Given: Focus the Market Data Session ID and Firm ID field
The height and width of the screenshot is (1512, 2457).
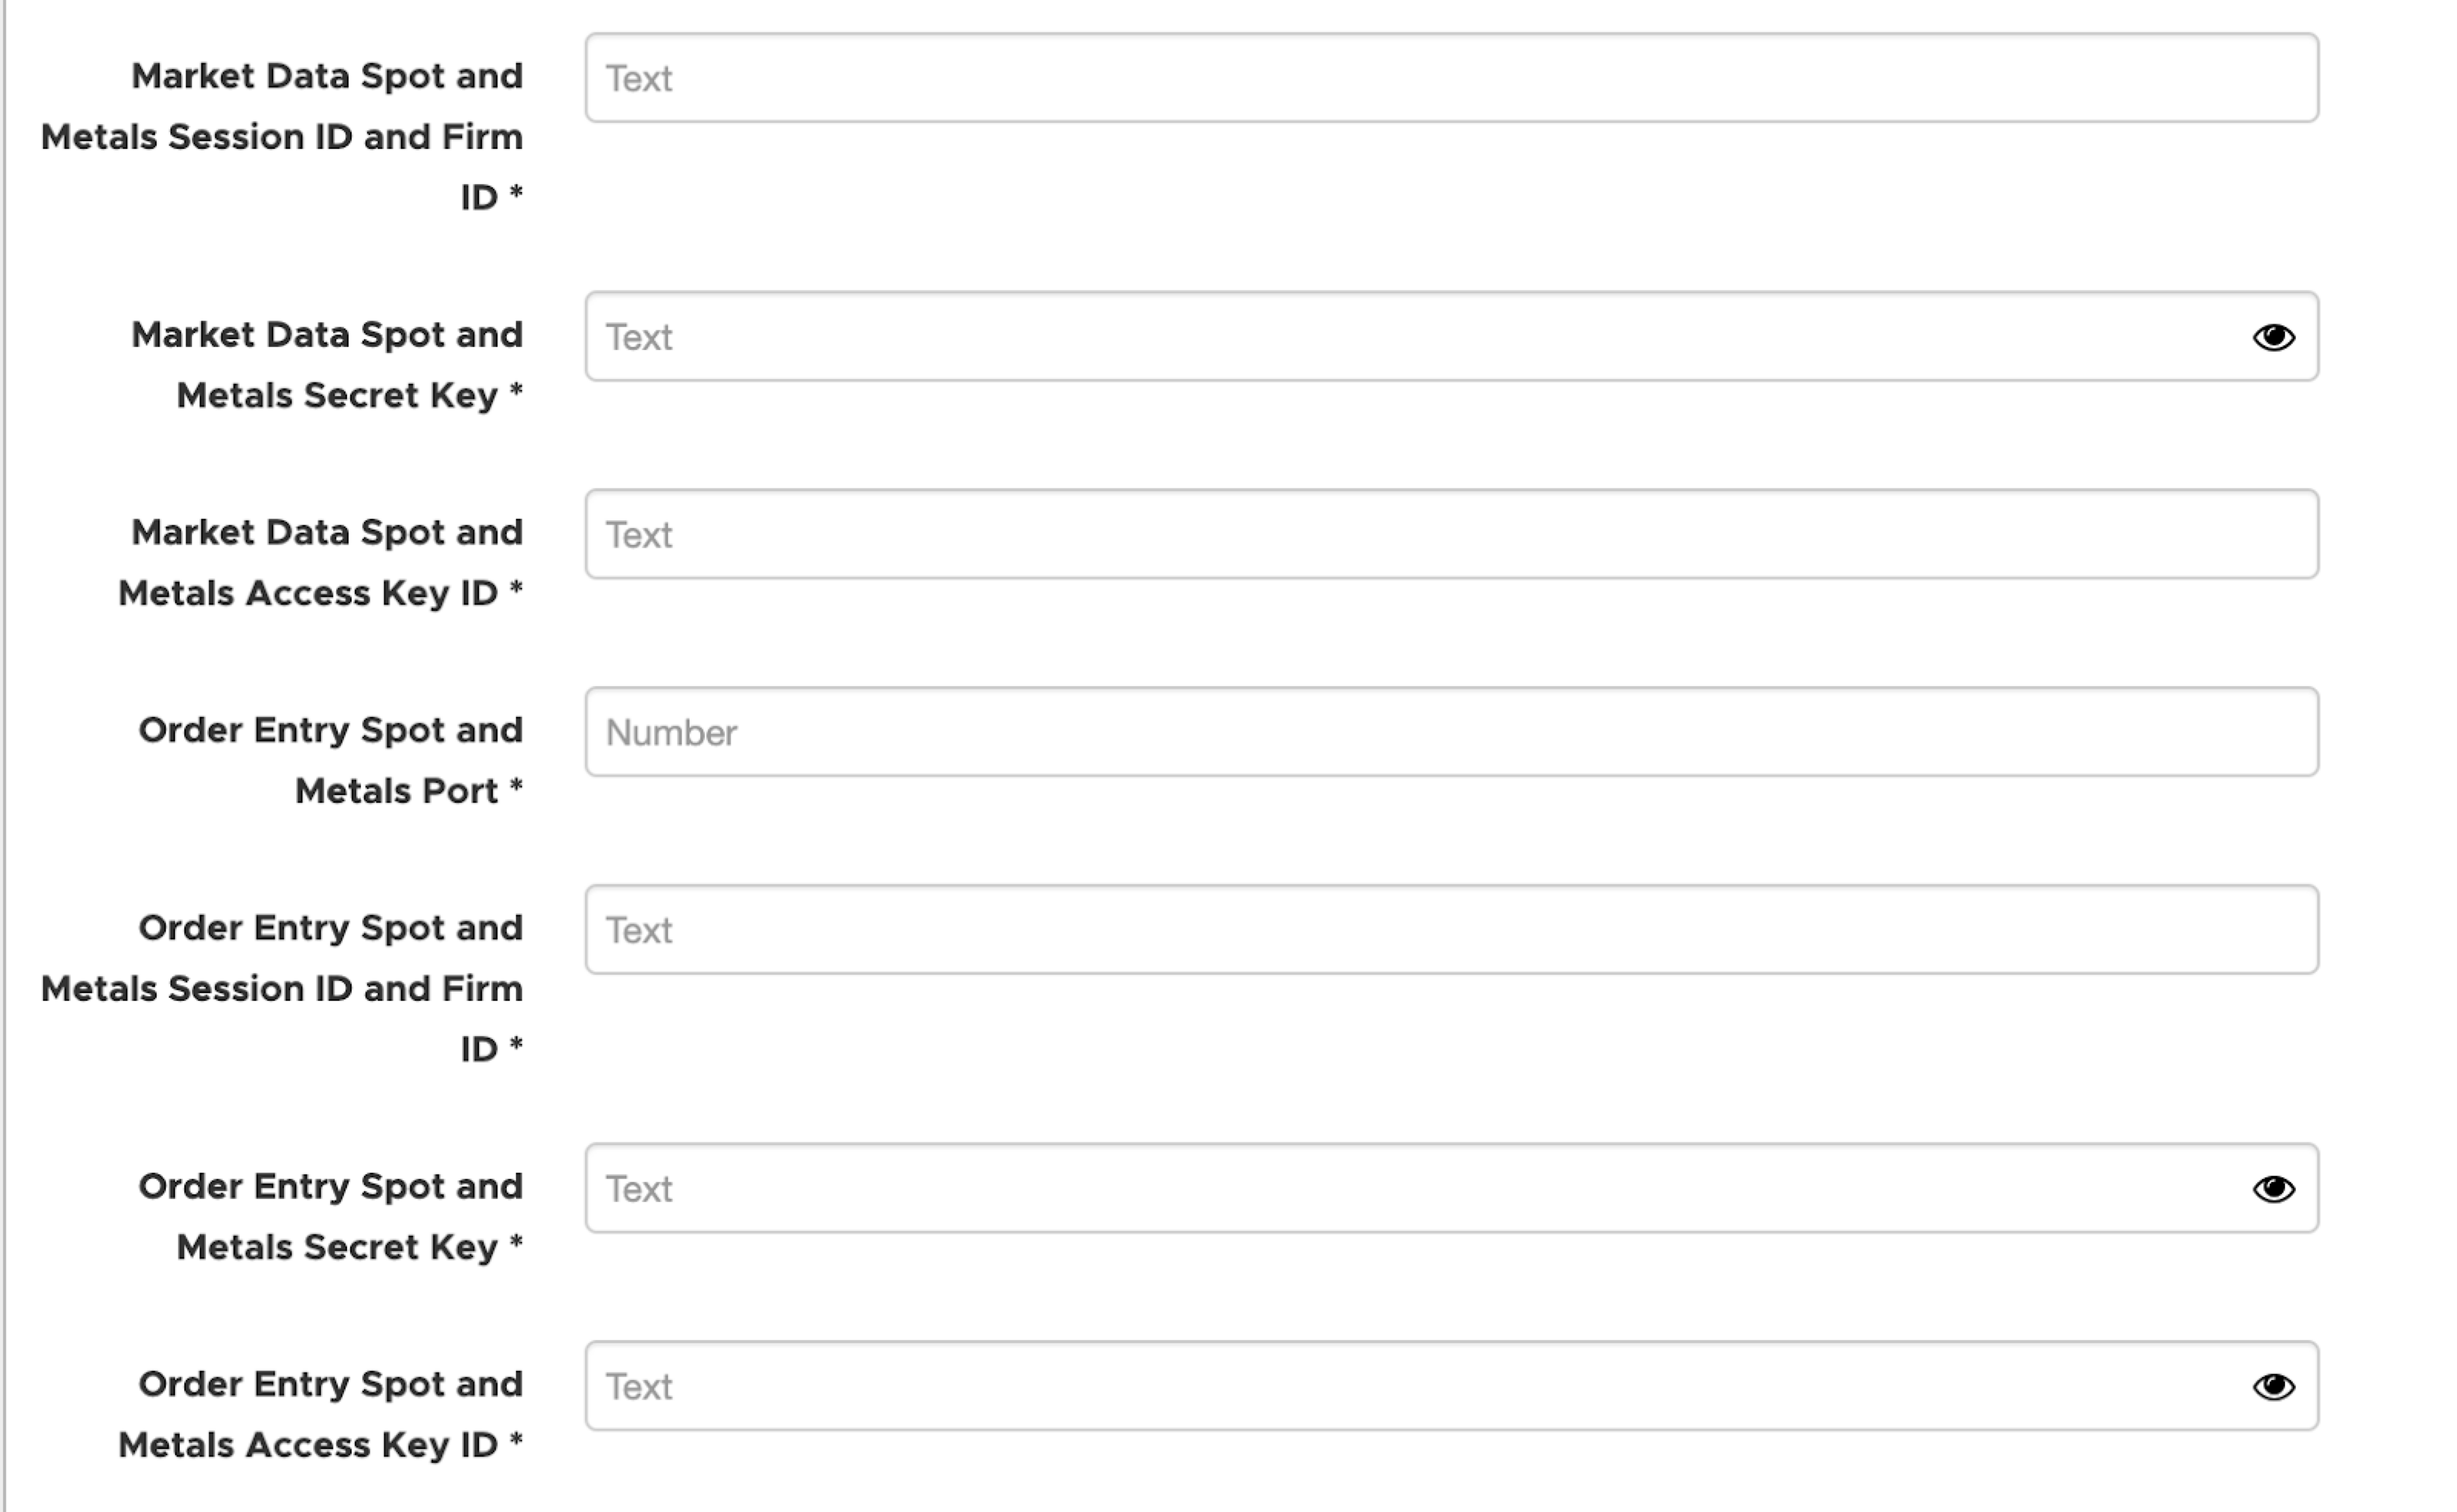Looking at the screenshot, I should pyautogui.click(x=1452, y=78).
